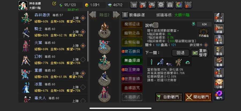The width and height of the screenshot is (241, 111).
Task: Open the 公會 guild sidebar icon
Action: pos(219,84)
